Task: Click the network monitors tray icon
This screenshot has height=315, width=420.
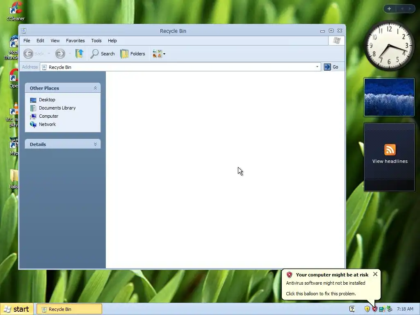Action: coord(382,309)
